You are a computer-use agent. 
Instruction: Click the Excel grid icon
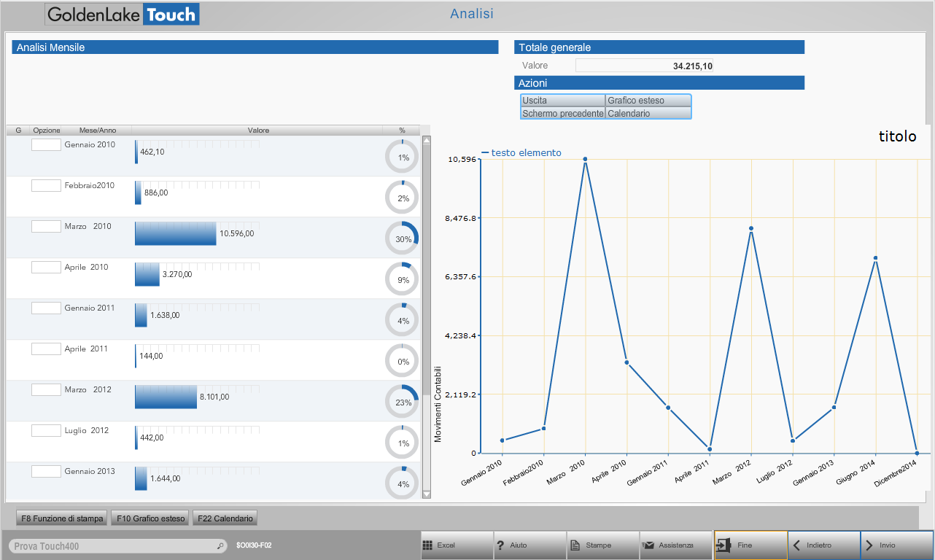coord(427,545)
